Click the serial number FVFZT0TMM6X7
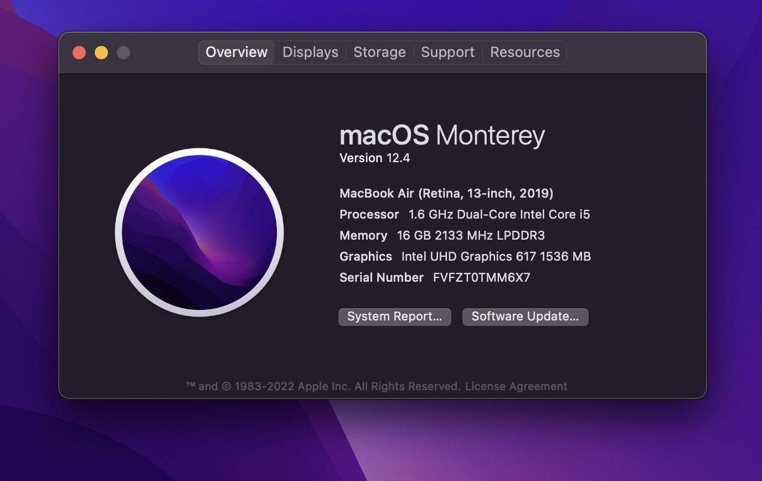Screen dimensions: 762x481 coord(481,278)
